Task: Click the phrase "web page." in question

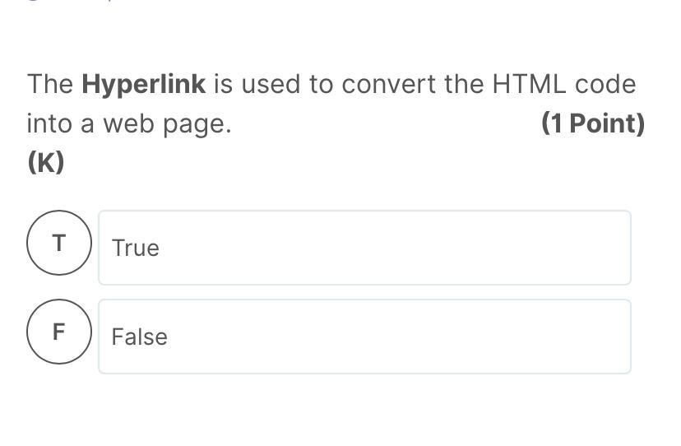Action: pos(167,124)
